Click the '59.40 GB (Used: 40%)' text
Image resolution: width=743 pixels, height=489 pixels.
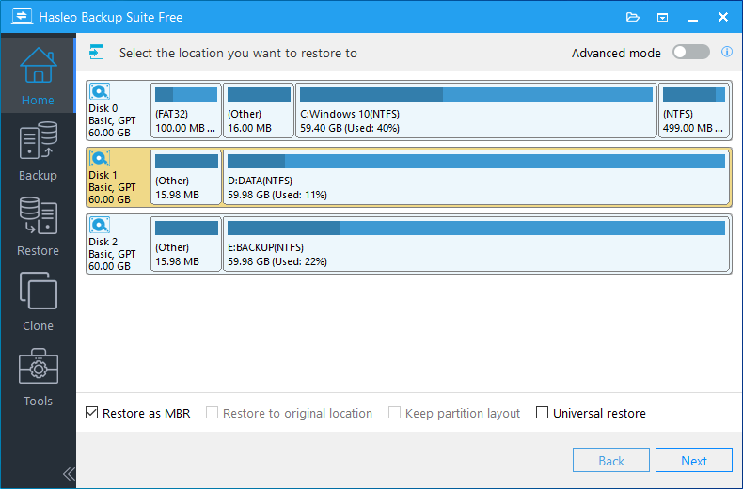350,128
